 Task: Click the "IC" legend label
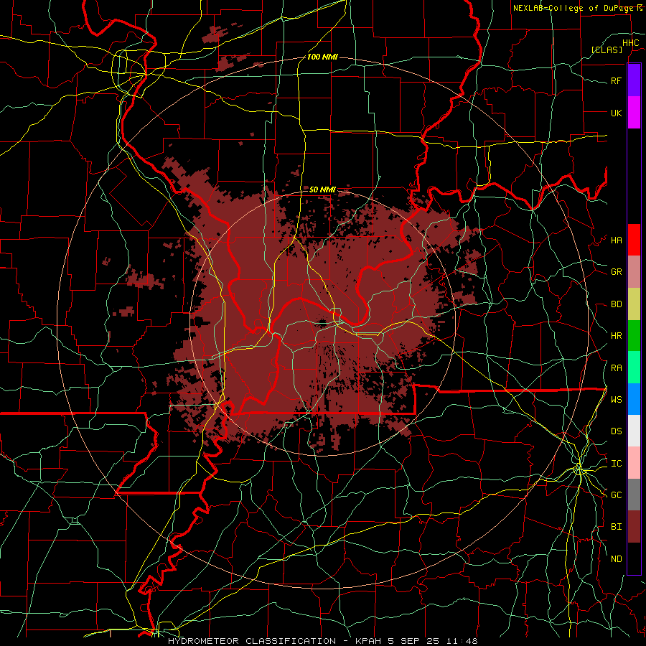[617, 464]
